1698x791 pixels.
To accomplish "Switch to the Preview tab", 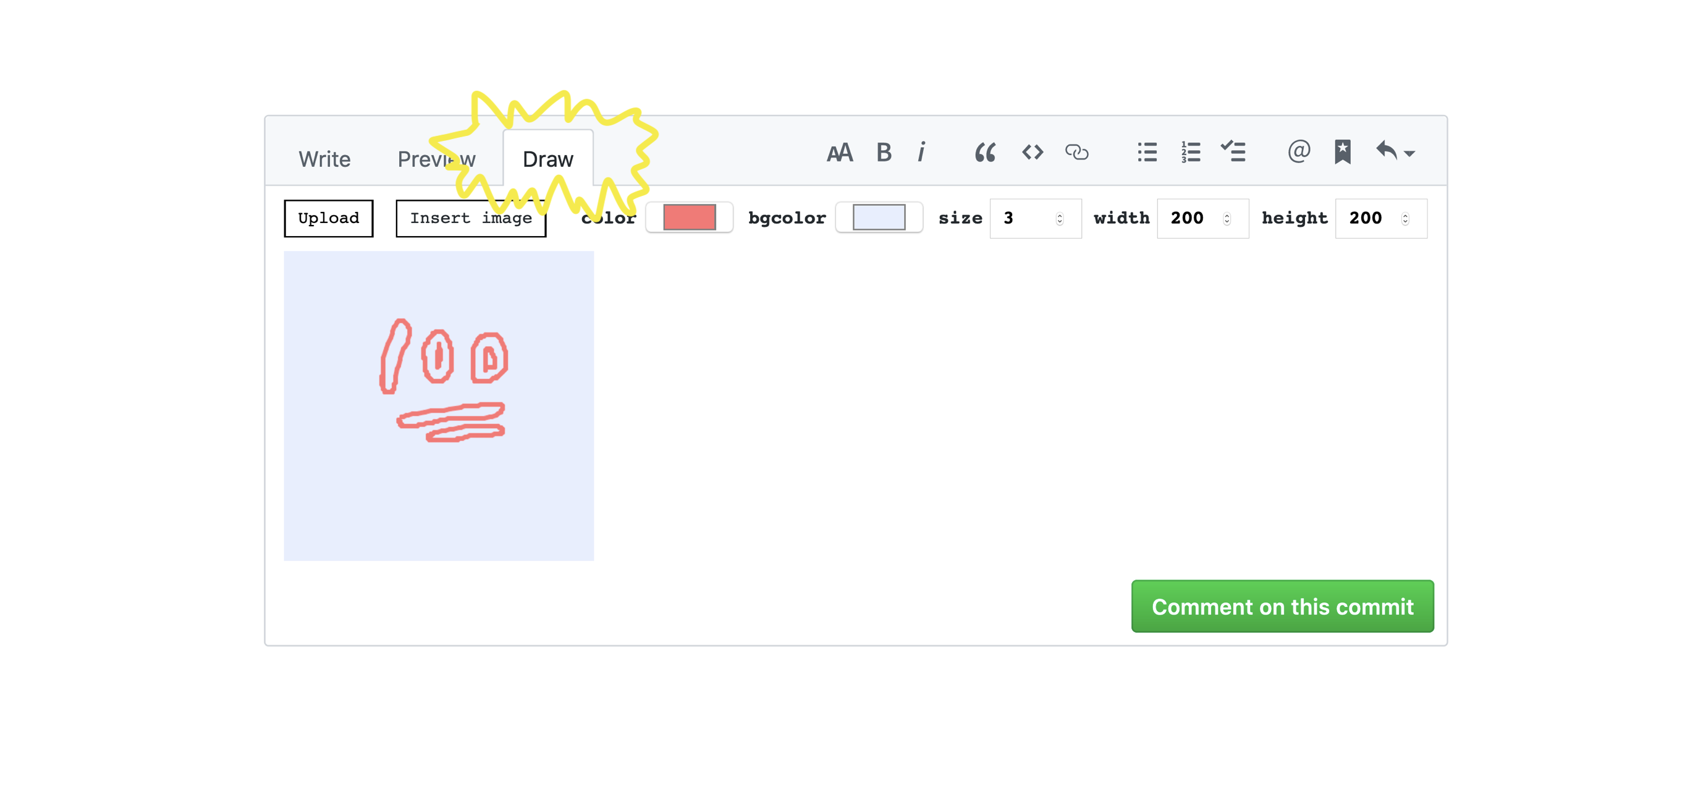I will tap(436, 158).
